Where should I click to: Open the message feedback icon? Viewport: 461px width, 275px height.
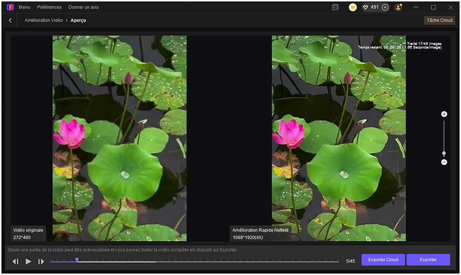pos(335,8)
